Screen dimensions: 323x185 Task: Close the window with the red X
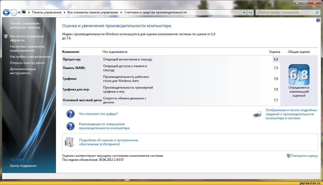314,3
